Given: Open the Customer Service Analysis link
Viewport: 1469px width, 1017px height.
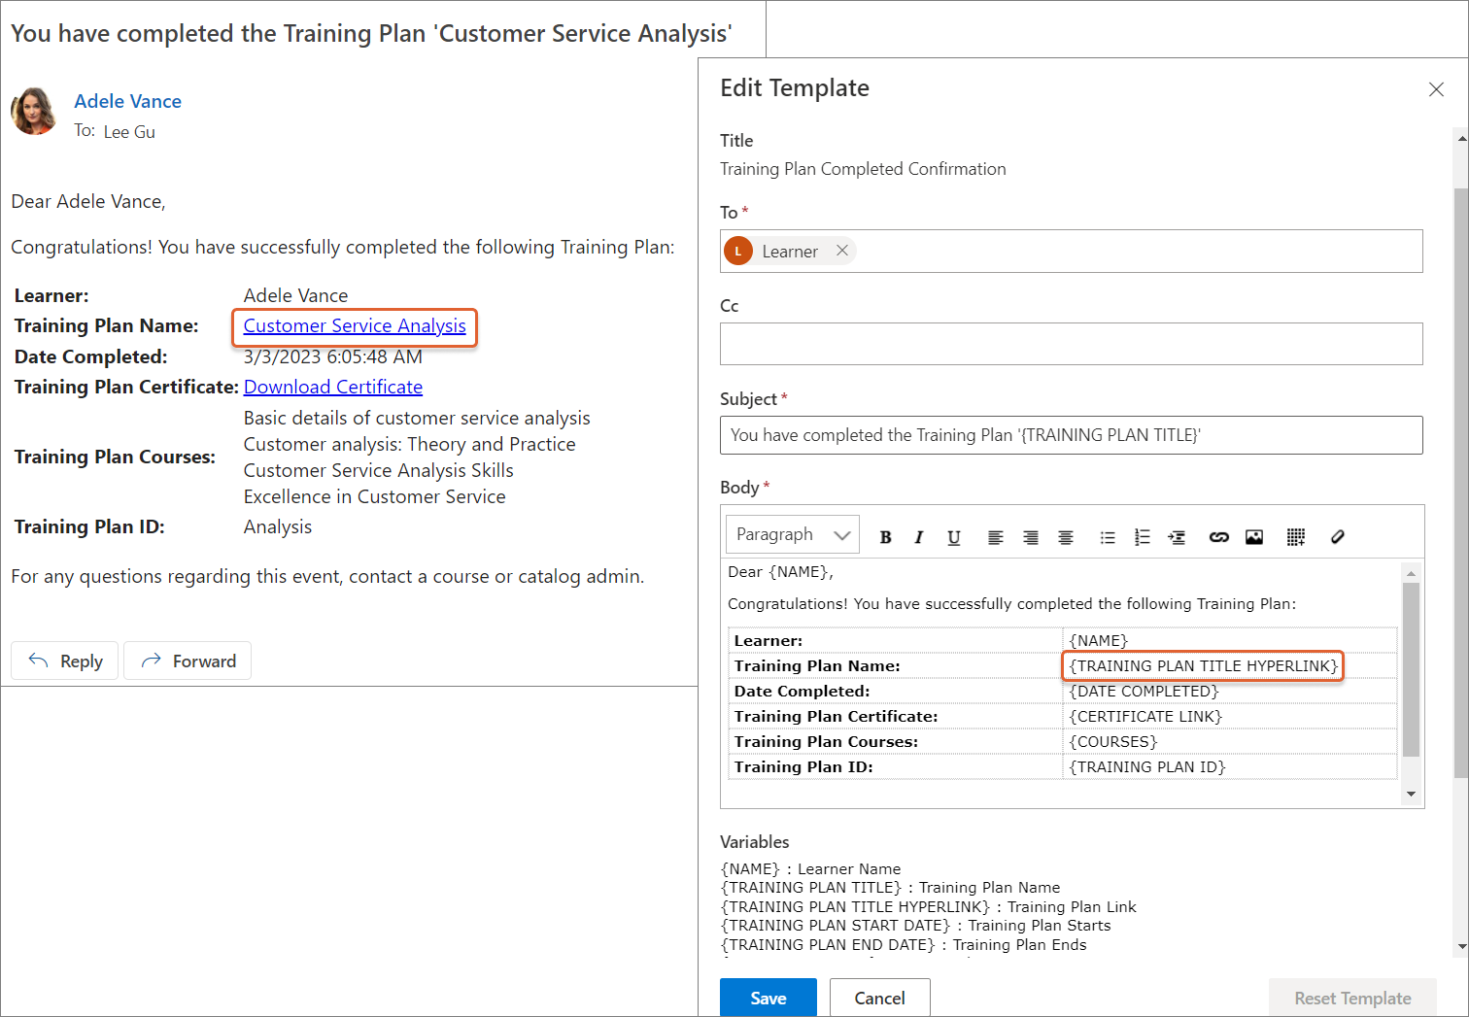Looking at the screenshot, I should point(355,326).
